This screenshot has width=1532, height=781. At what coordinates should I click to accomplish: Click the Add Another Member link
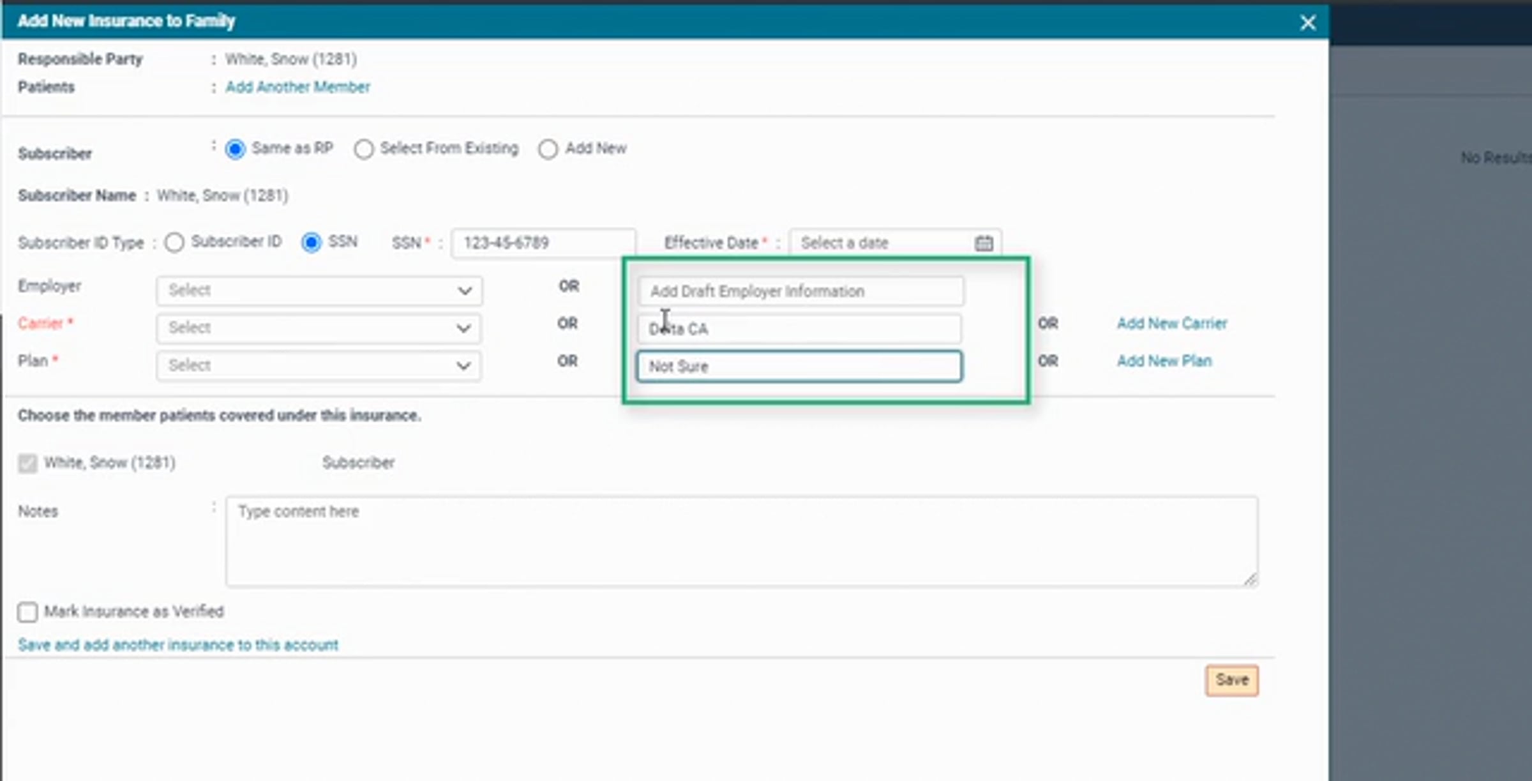coord(297,87)
